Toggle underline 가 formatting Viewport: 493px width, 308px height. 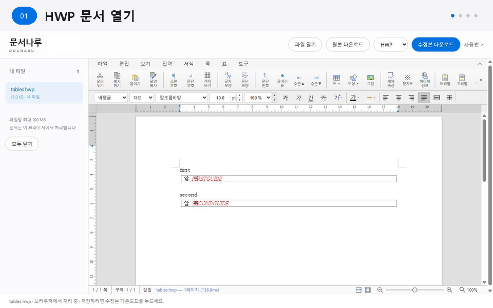click(311, 98)
